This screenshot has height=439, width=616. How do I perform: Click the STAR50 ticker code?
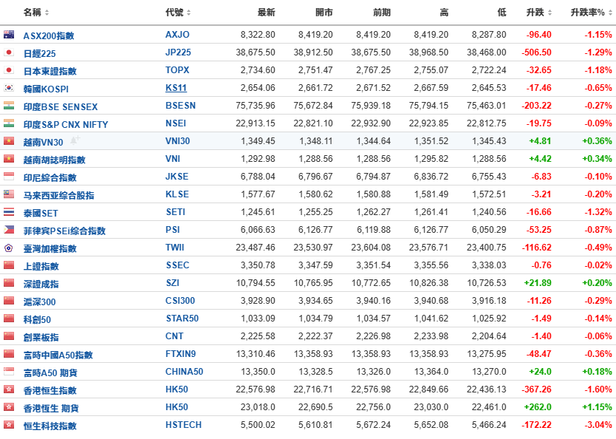(x=182, y=319)
